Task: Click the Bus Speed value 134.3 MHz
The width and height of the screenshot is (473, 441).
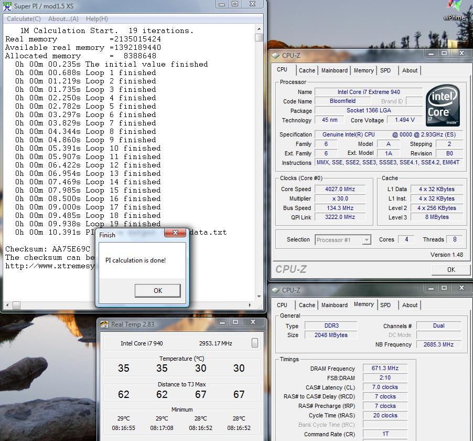Action: 340,208
